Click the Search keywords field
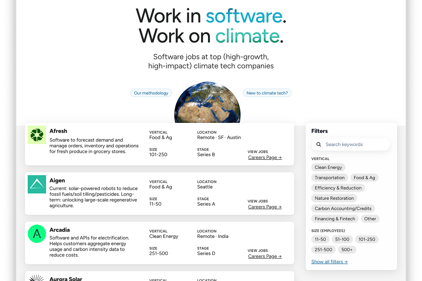The width and height of the screenshot is (422, 281). point(351,144)
